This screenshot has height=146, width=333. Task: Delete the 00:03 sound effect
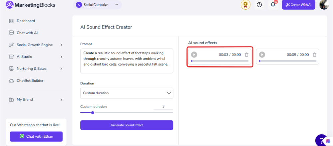tap(246, 55)
